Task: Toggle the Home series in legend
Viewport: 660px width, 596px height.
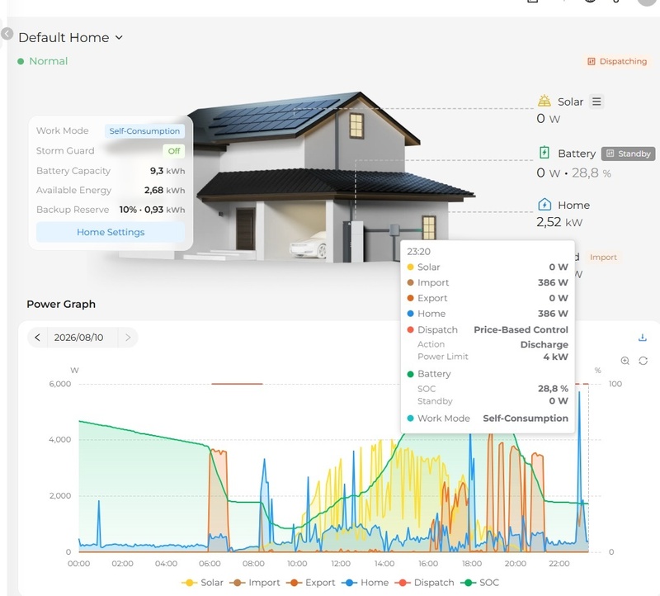Action: [x=365, y=583]
